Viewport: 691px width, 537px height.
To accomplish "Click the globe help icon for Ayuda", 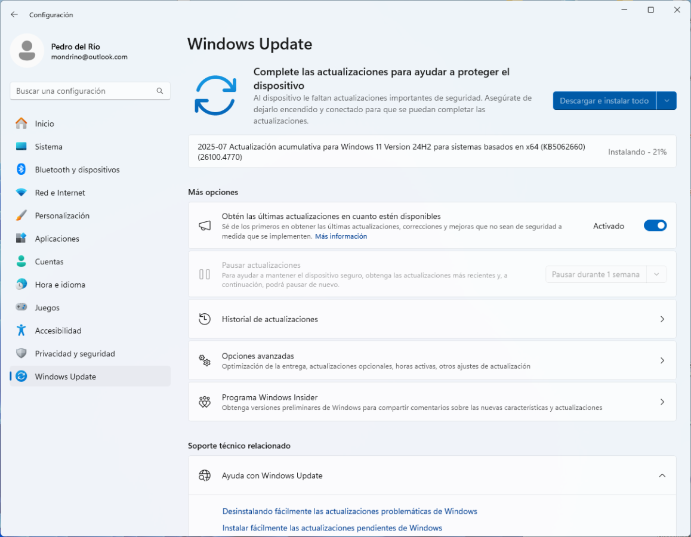I will 205,476.
